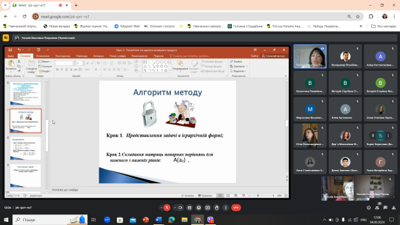Expand audio settings arrow beside microphone

tap(161, 207)
